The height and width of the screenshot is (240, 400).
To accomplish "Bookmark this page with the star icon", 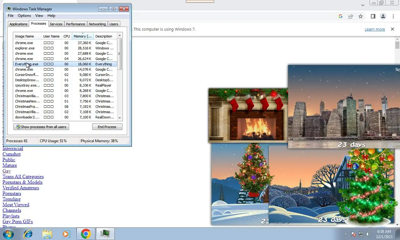I will 361,16.
